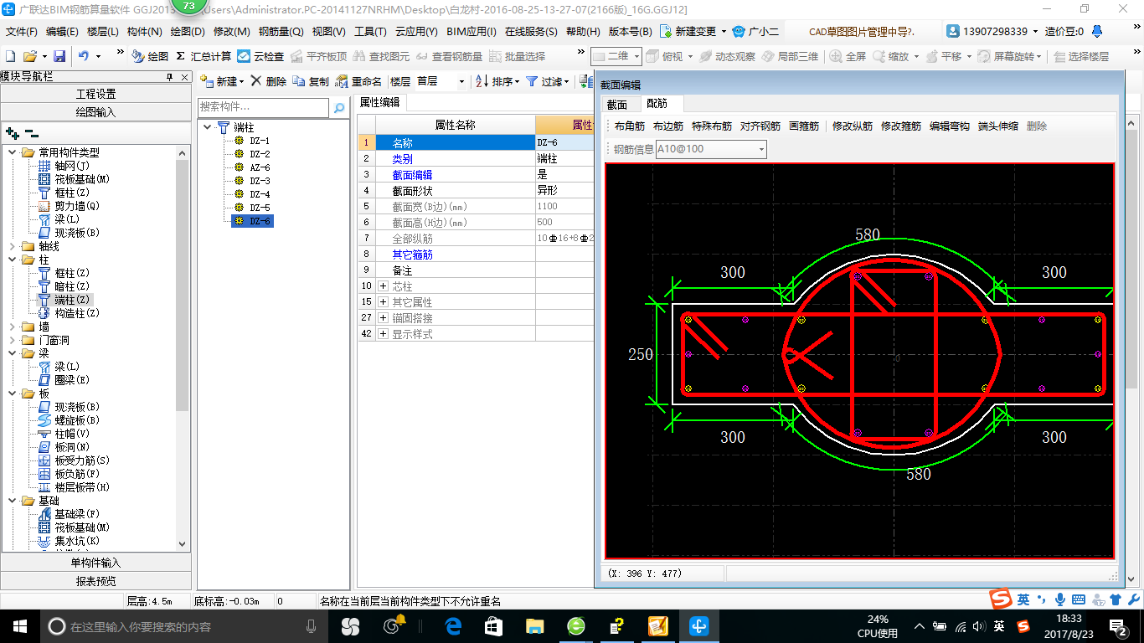Open File Explorer from taskbar
The width and height of the screenshot is (1144, 643).
click(x=535, y=625)
